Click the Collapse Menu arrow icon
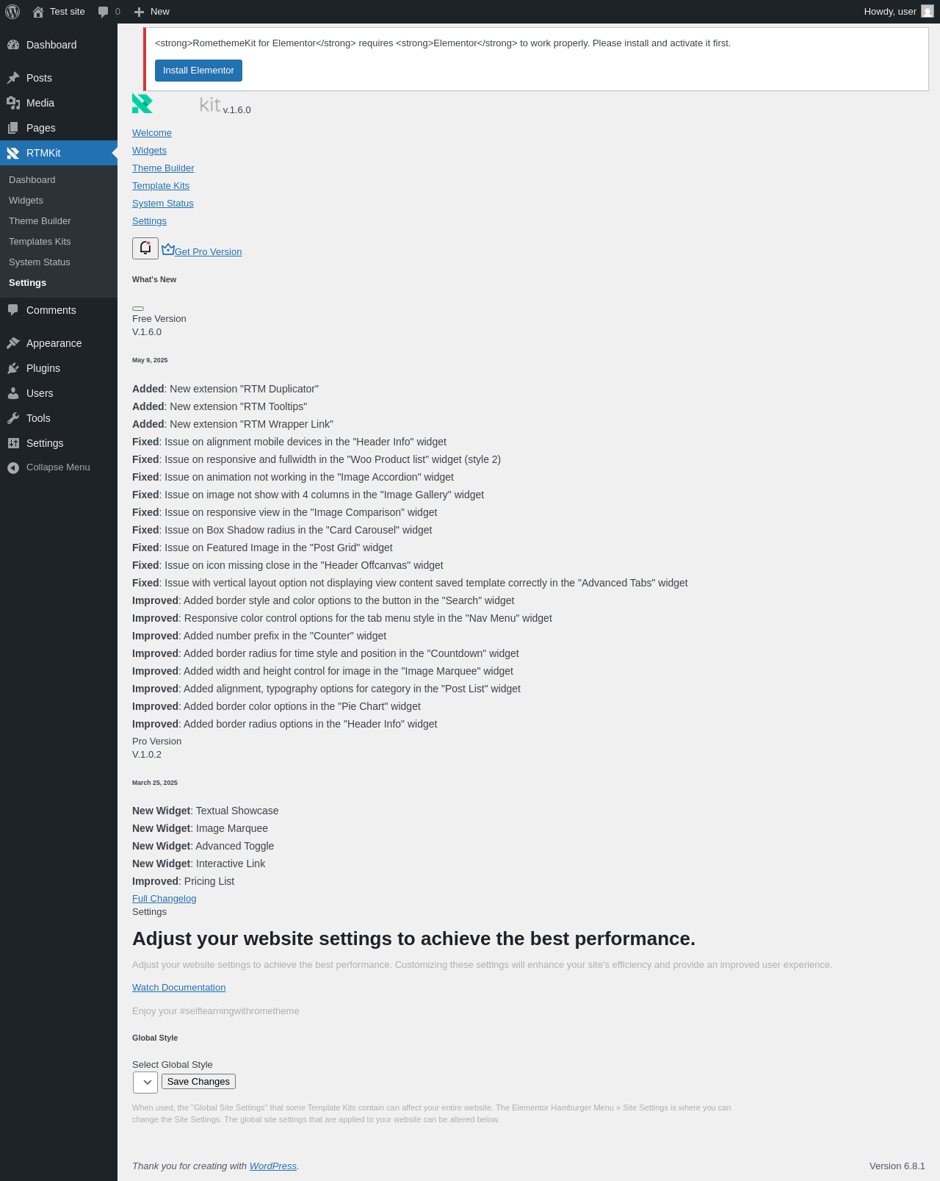 pyautogui.click(x=13, y=467)
